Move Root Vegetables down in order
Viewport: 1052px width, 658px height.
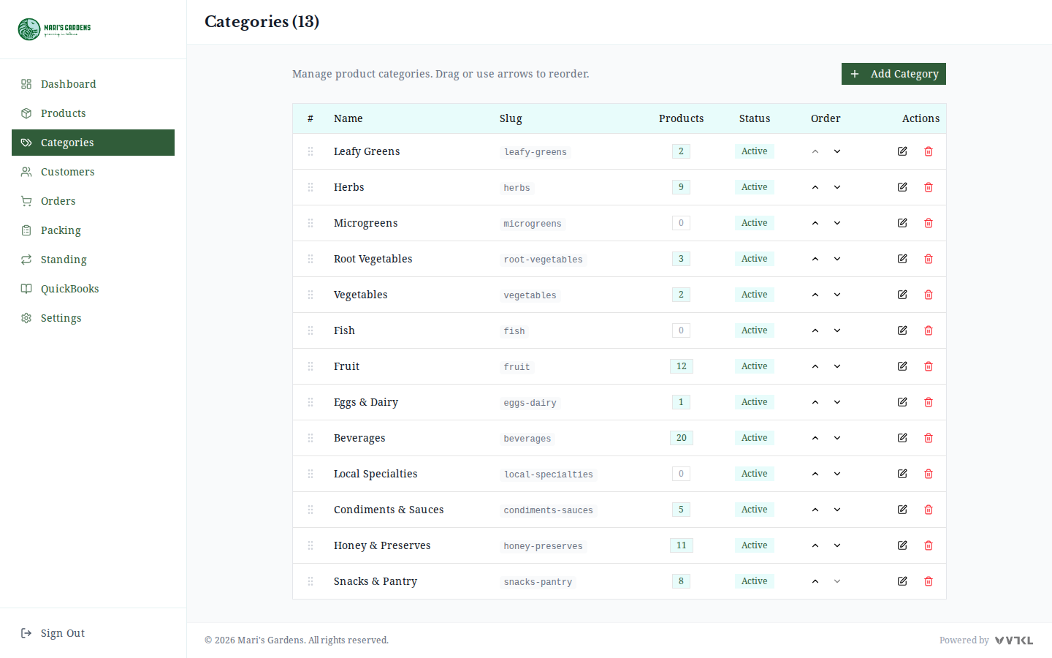837,259
